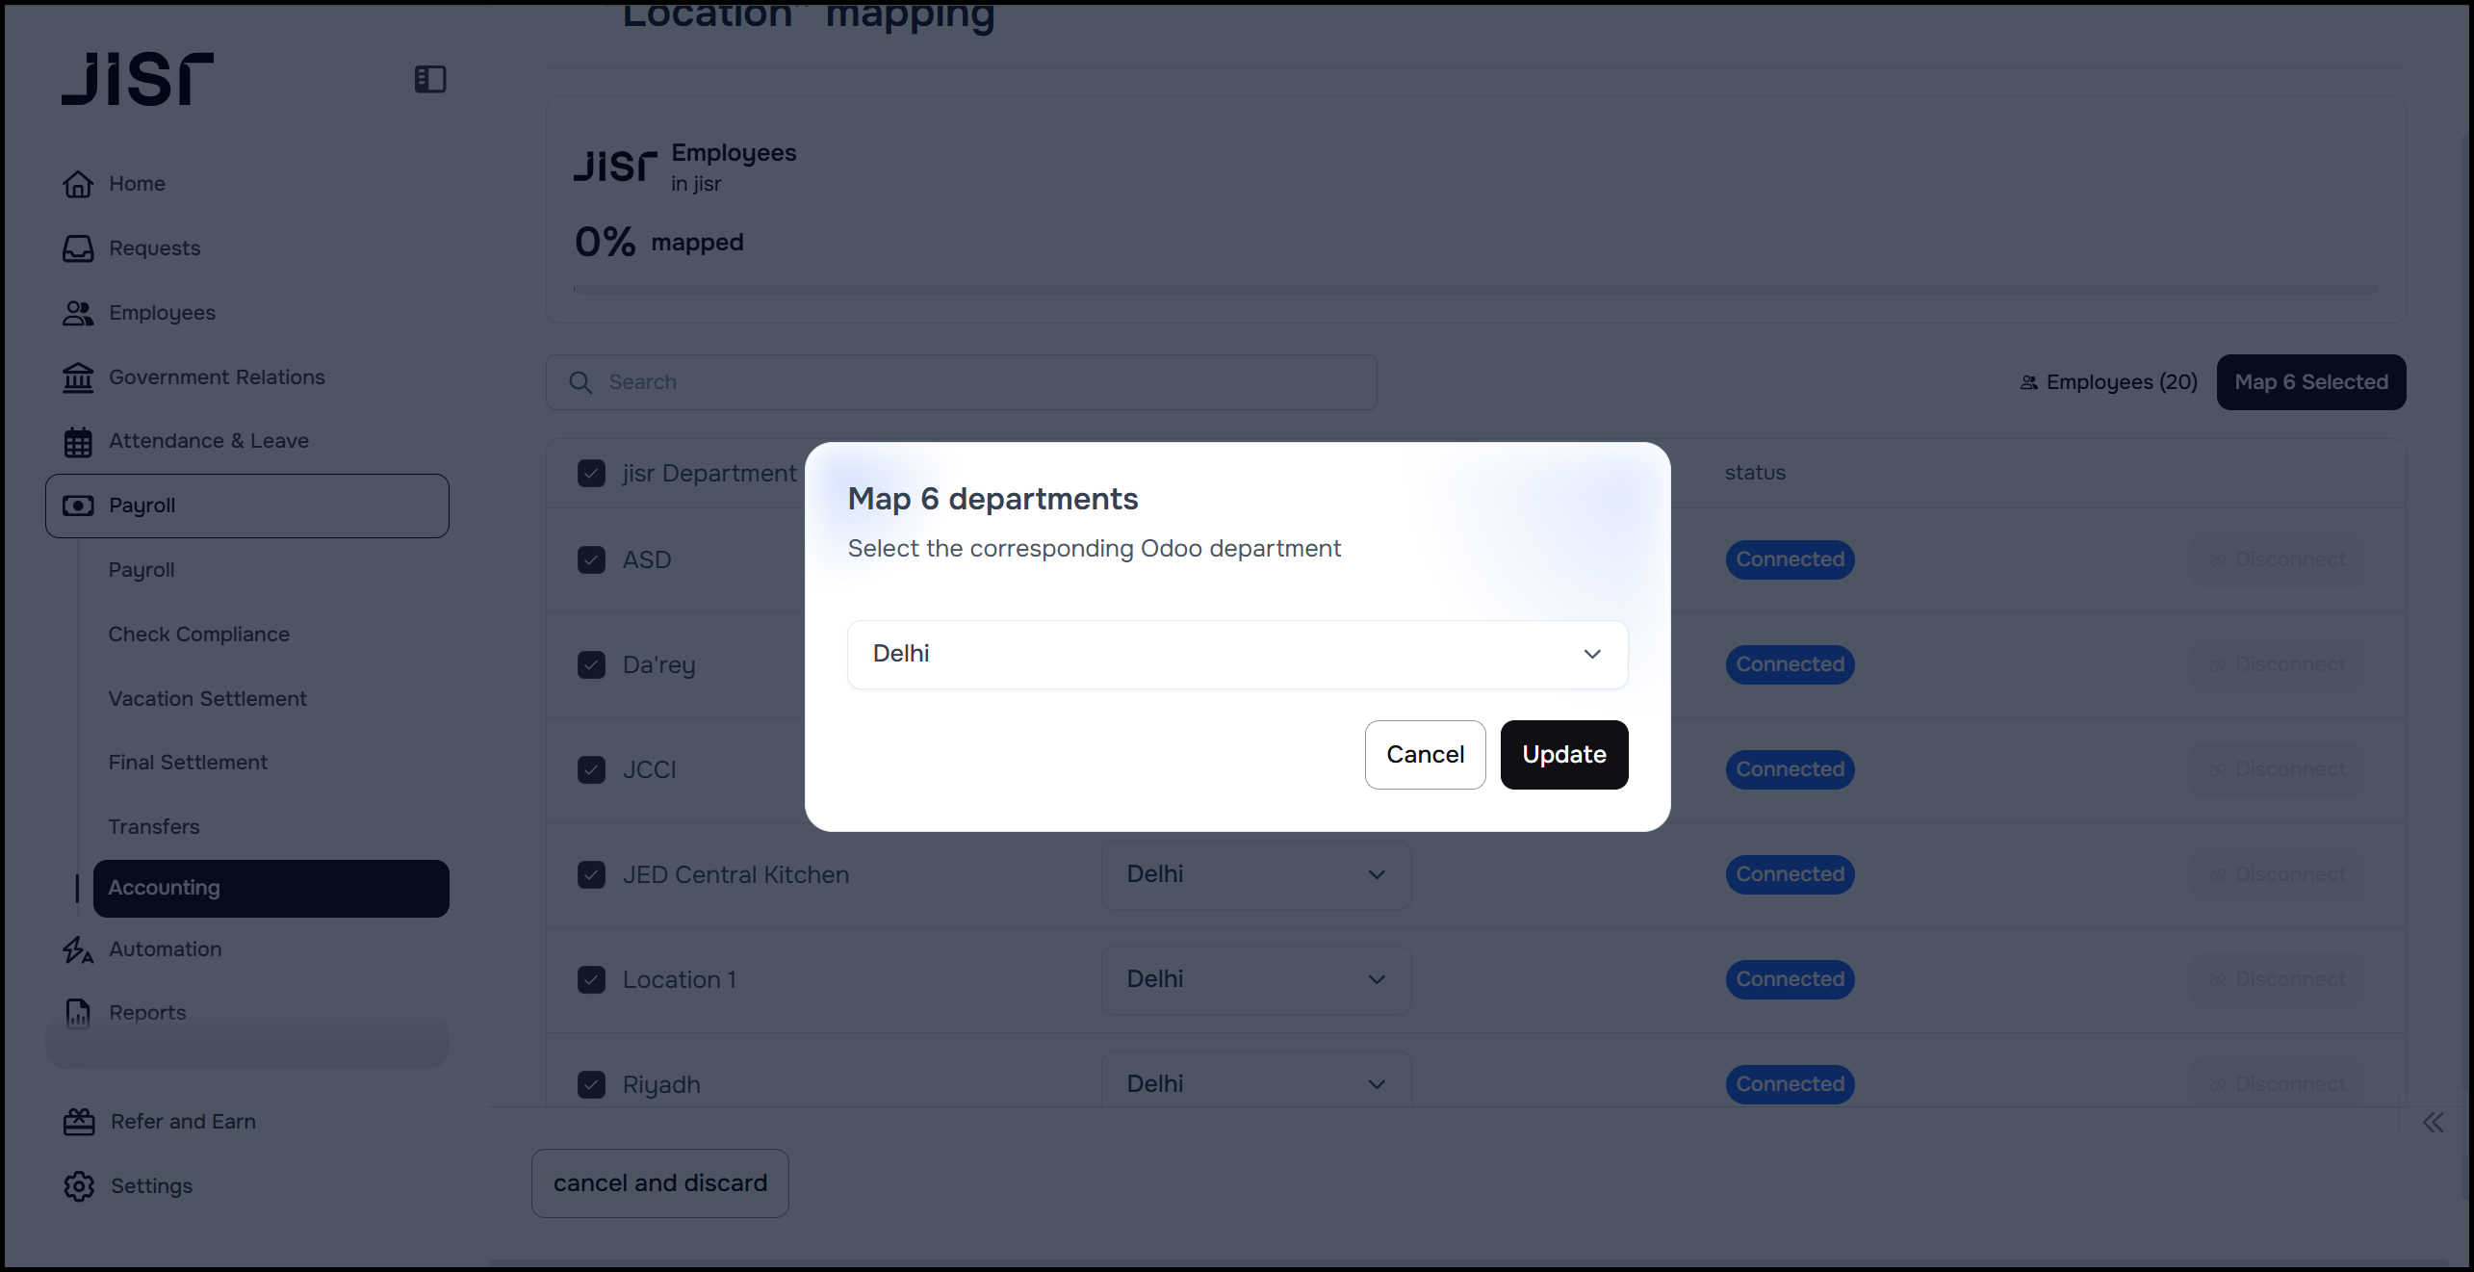Viewport: 2474px width, 1272px height.
Task: Click the Search input field
Action: pyautogui.click(x=961, y=382)
